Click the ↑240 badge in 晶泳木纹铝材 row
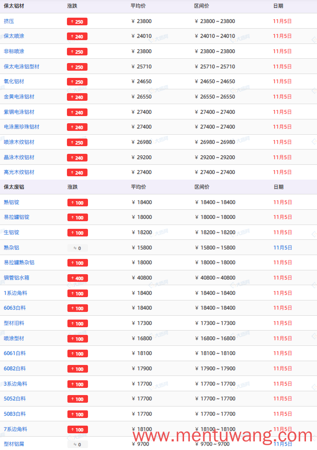This screenshot has width=317, height=450. pyautogui.click(x=77, y=158)
